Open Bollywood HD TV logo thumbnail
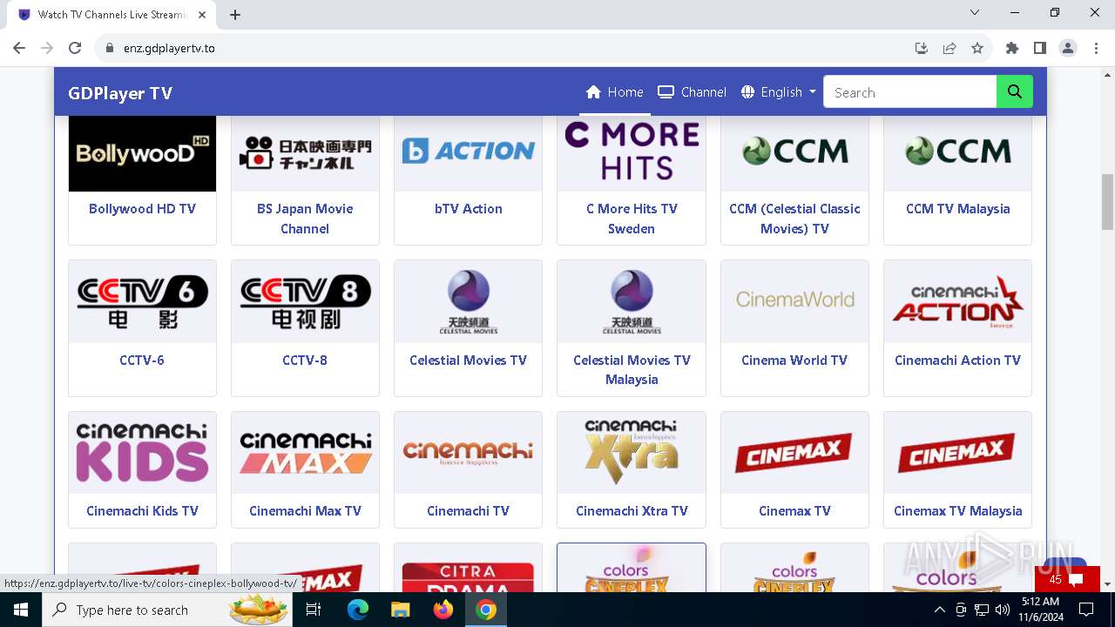Viewport: 1115px width, 627px height. (x=142, y=153)
